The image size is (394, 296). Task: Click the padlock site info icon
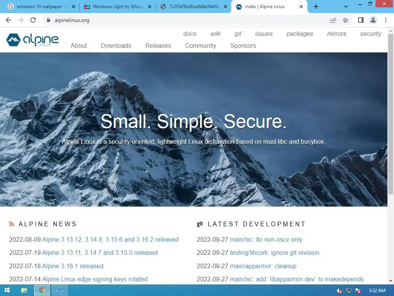pos(48,20)
